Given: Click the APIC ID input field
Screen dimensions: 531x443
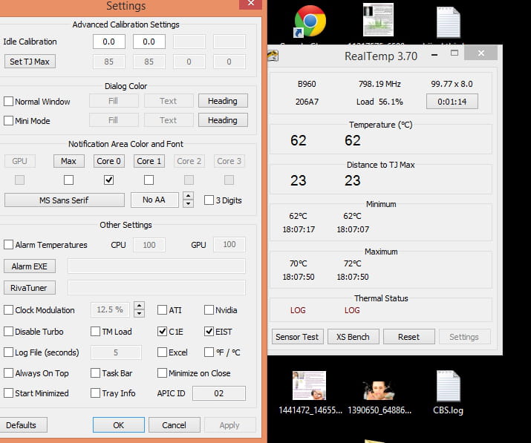Looking at the screenshot, I should [x=219, y=393].
